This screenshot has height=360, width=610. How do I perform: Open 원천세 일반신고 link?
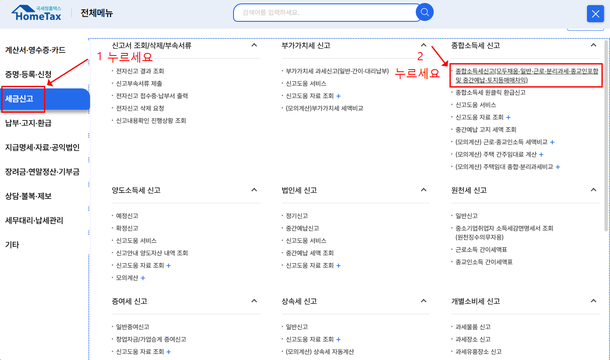click(x=467, y=216)
